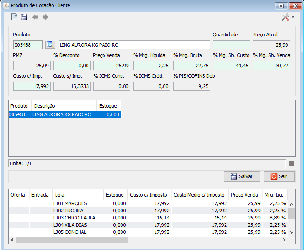Image resolution: width=304 pixels, height=250 pixels.
Task: Go to previous record arrow
Action: 35,17
